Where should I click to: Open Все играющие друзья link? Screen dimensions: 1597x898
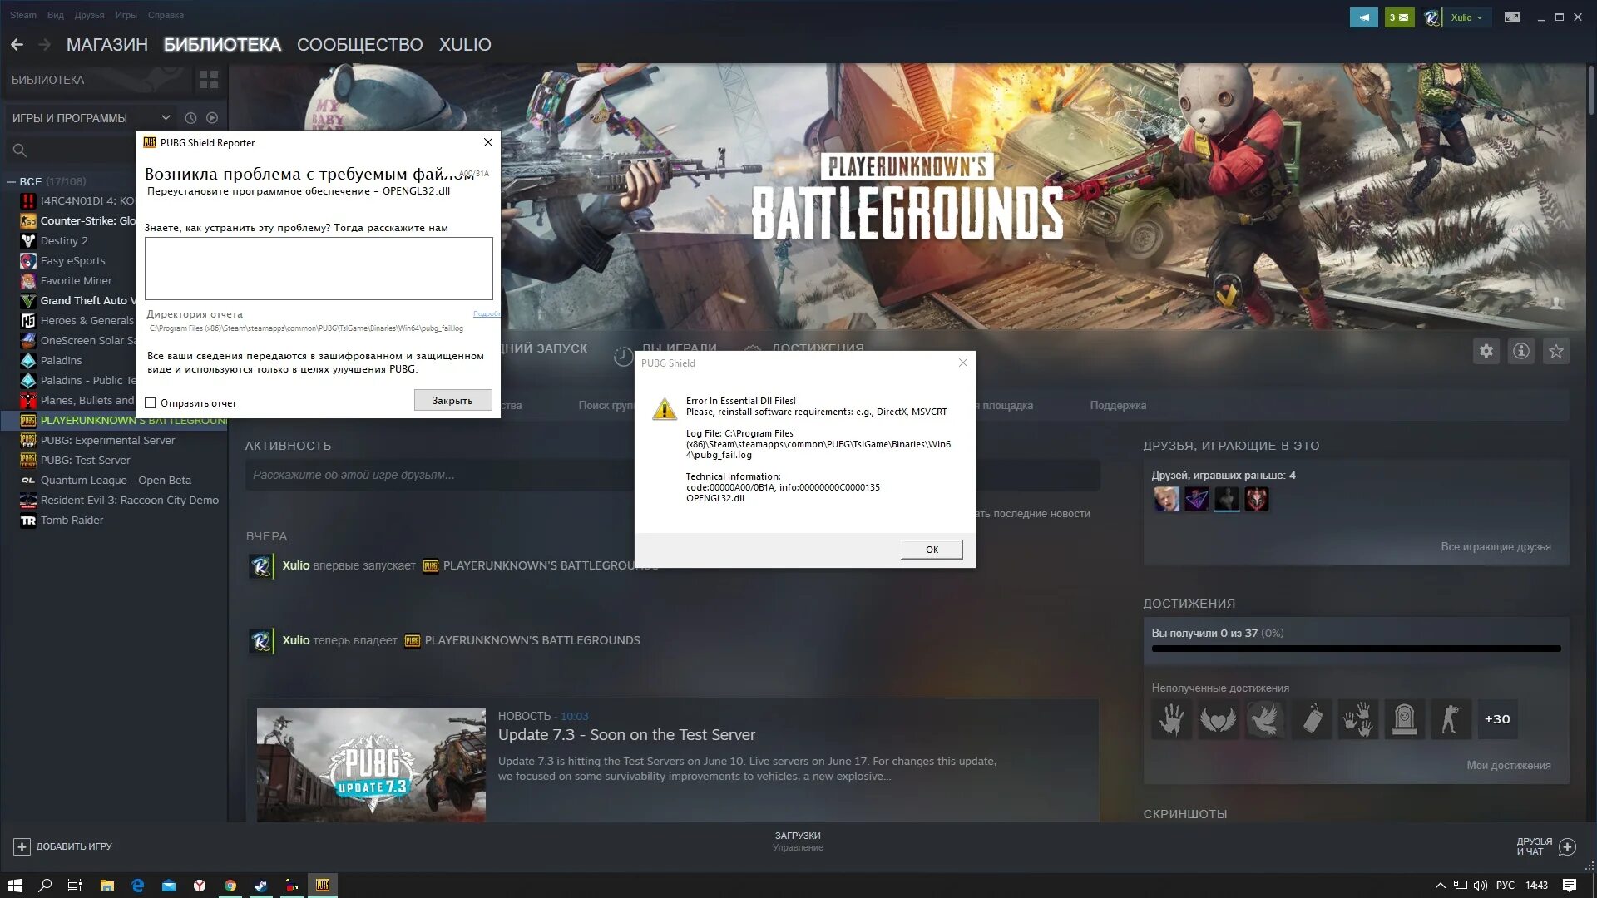pos(1496,547)
